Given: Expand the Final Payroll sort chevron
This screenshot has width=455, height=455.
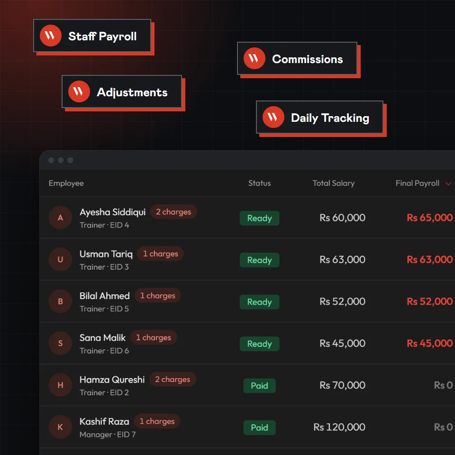Looking at the screenshot, I should click(448, 183).
